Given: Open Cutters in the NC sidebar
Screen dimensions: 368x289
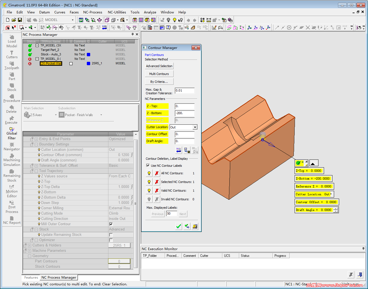Looking at the screenshot, I should [12, 55].
